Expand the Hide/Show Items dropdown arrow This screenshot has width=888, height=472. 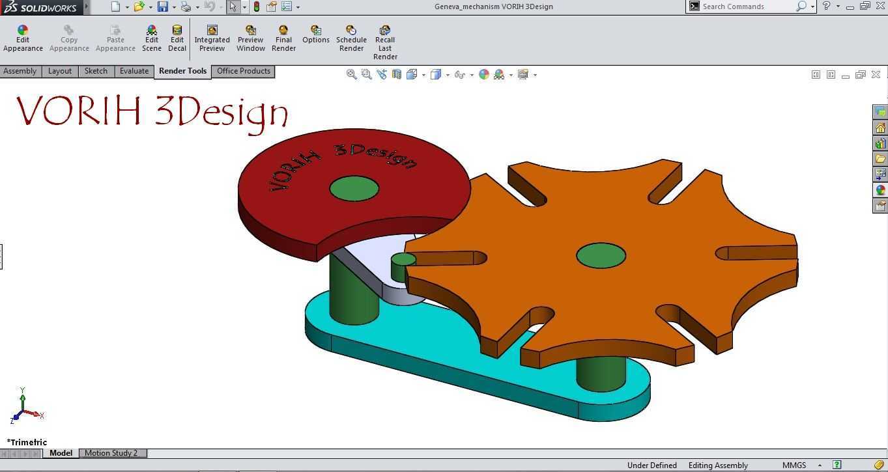[x=472, y=75]
